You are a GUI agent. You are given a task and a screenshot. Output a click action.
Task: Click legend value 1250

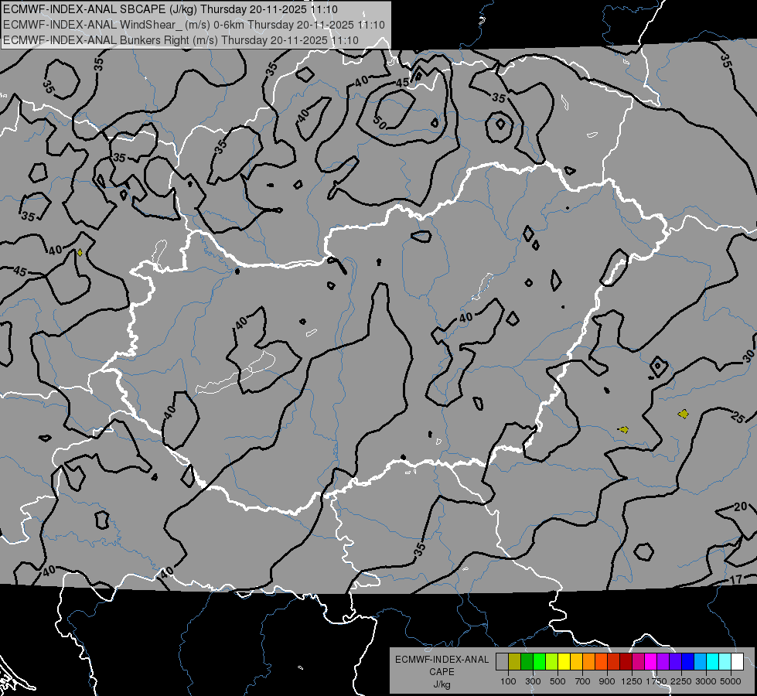pyautogui.click(x=632, y=681)
